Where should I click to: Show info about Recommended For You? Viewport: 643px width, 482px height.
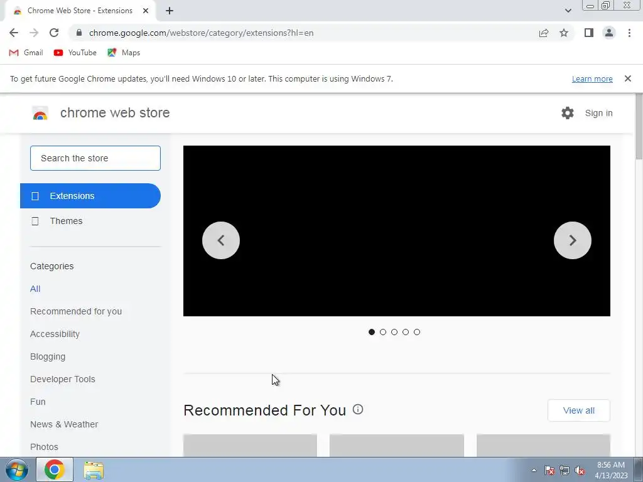pyautogui.click(x=358, y=409)
